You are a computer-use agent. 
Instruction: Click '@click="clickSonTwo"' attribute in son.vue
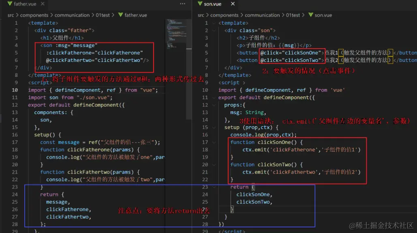(291, 60)
